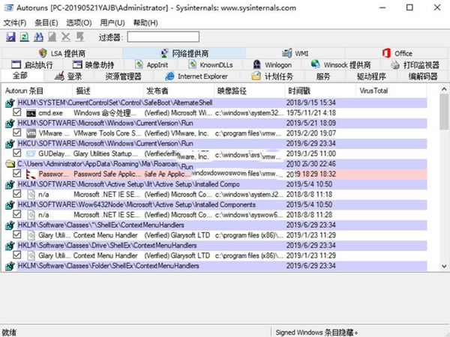The width and height of the screenshot is (450, 337).
Task: Click the Find binoculars toolbar icon
Action: pos(38,37)
